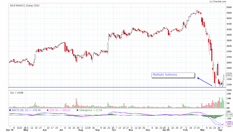Select the Vol: 7.194M volume readout
The width and height of the screenshot is (233, 132).
tap(16, 93)
